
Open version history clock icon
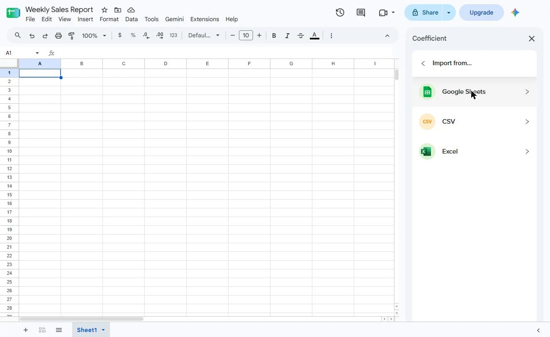tap(340, 12)
